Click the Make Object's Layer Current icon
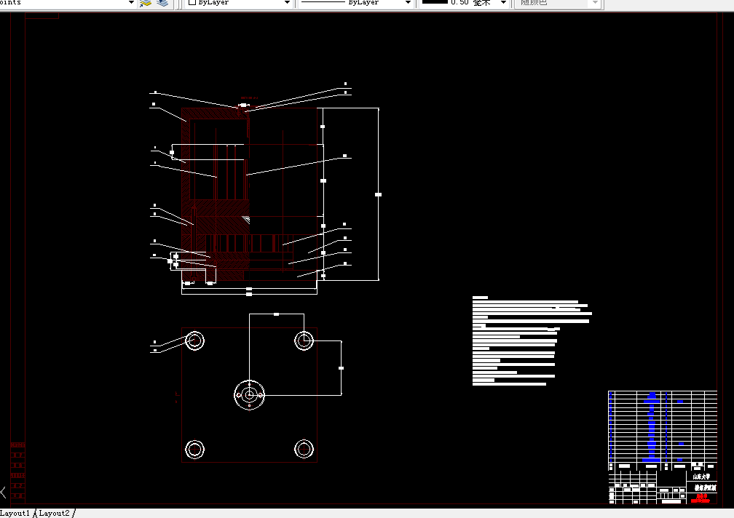Screen dimensions: 734x518 click(x=146, y=3)
